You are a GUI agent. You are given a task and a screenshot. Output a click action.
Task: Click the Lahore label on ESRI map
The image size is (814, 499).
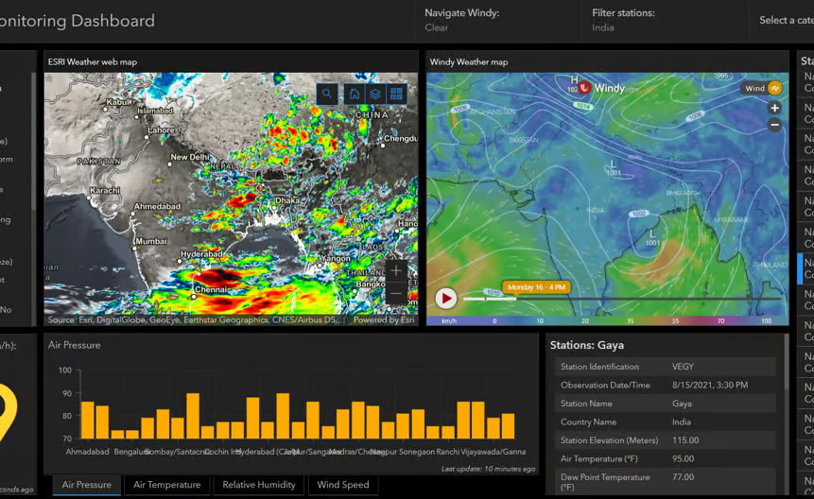(x=161, y=130)
